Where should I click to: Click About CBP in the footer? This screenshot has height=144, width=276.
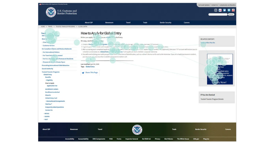[x=46, y=129]
